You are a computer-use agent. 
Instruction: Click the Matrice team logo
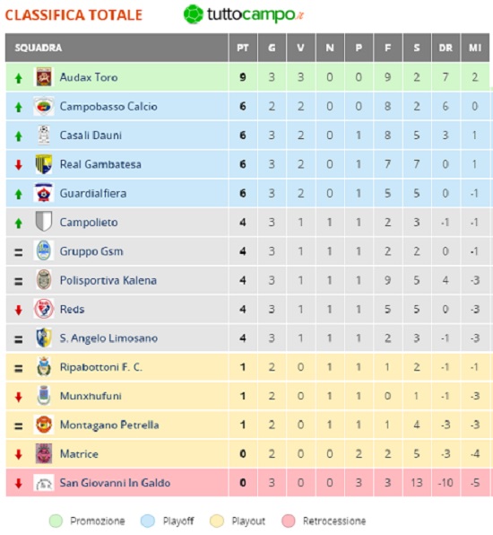click(44, 454)
